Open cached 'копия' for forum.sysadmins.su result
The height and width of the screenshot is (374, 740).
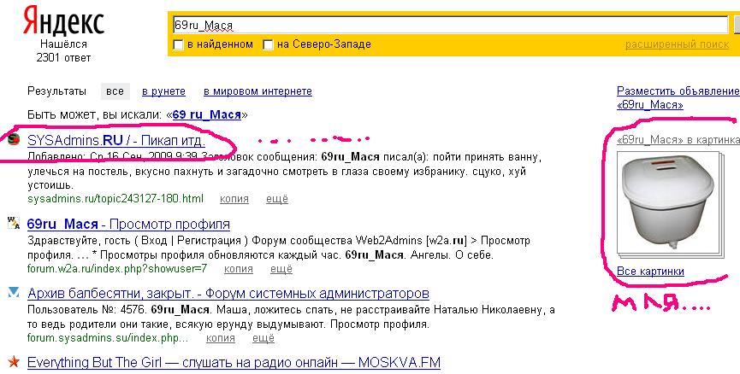221,338
